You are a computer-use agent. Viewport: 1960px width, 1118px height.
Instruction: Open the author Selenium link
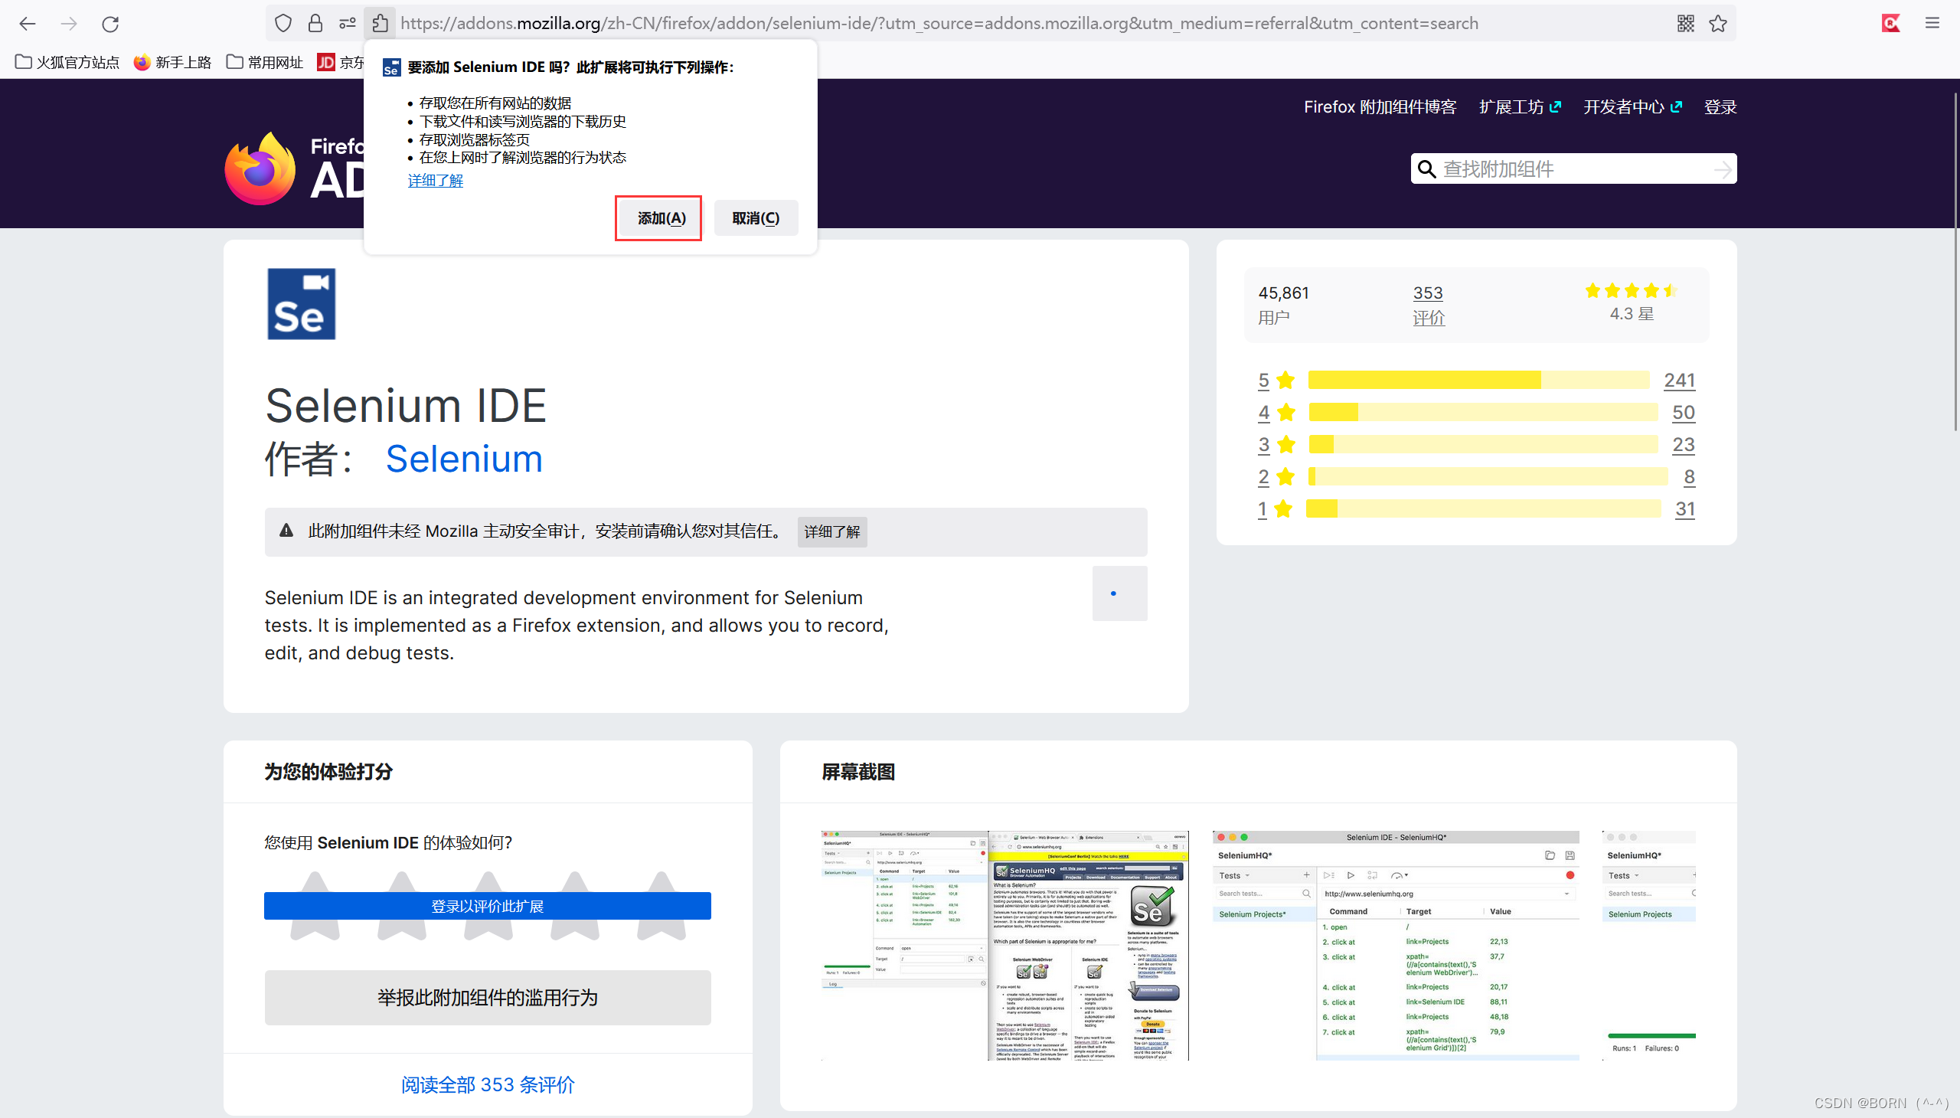[464, 459]
